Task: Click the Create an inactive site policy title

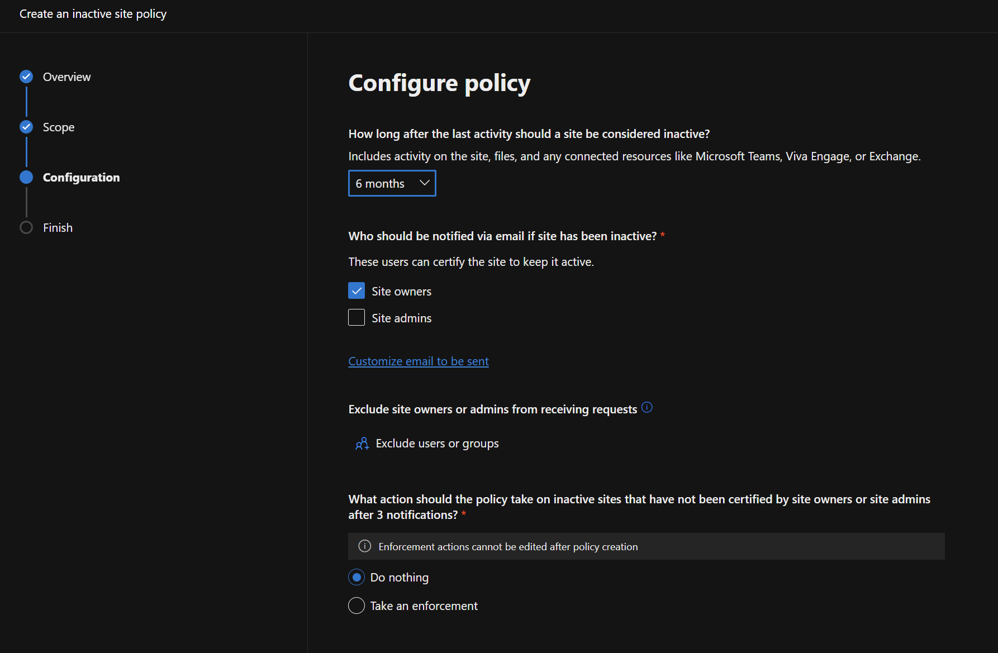Action: [x=93, y=14]
